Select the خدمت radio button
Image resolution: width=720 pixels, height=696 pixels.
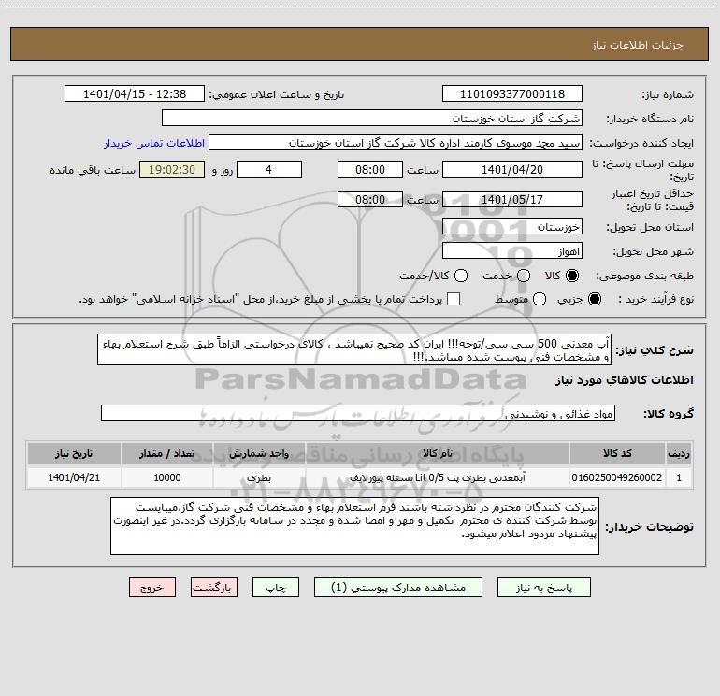(523, 276)
